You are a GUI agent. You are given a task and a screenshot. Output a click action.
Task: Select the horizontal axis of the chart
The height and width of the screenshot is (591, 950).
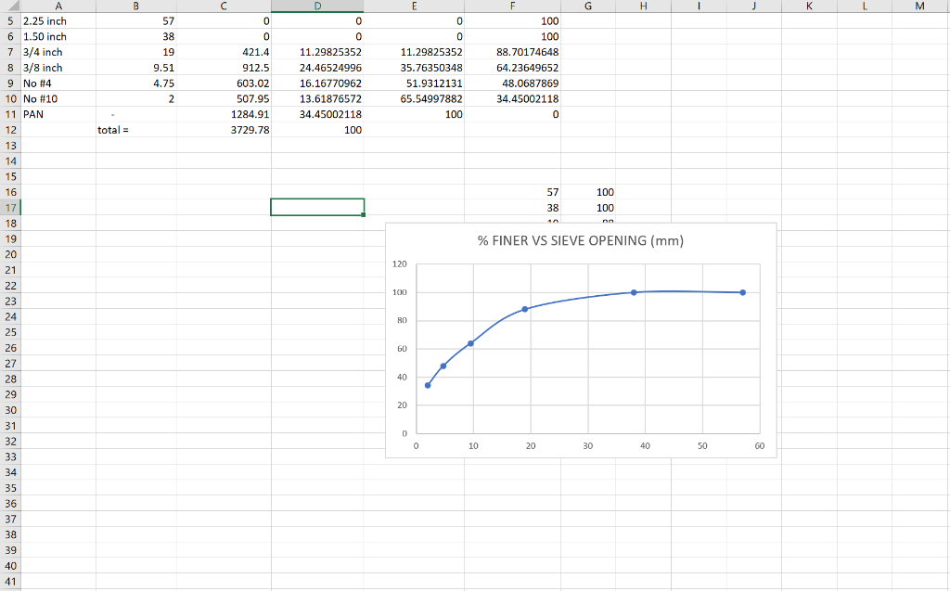pos(587,445)
